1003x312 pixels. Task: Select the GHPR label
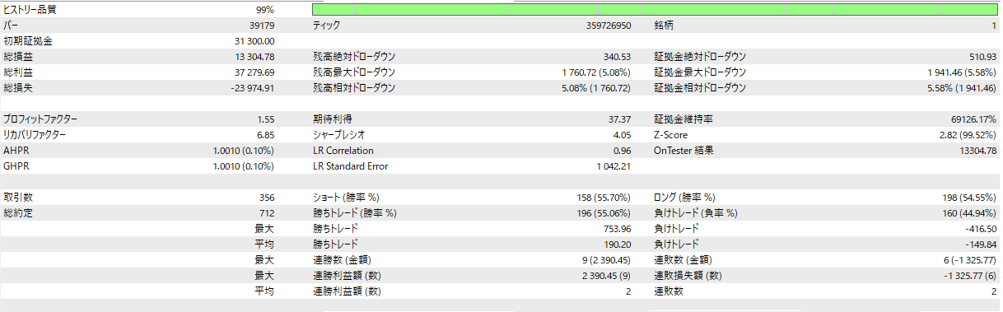16,166
